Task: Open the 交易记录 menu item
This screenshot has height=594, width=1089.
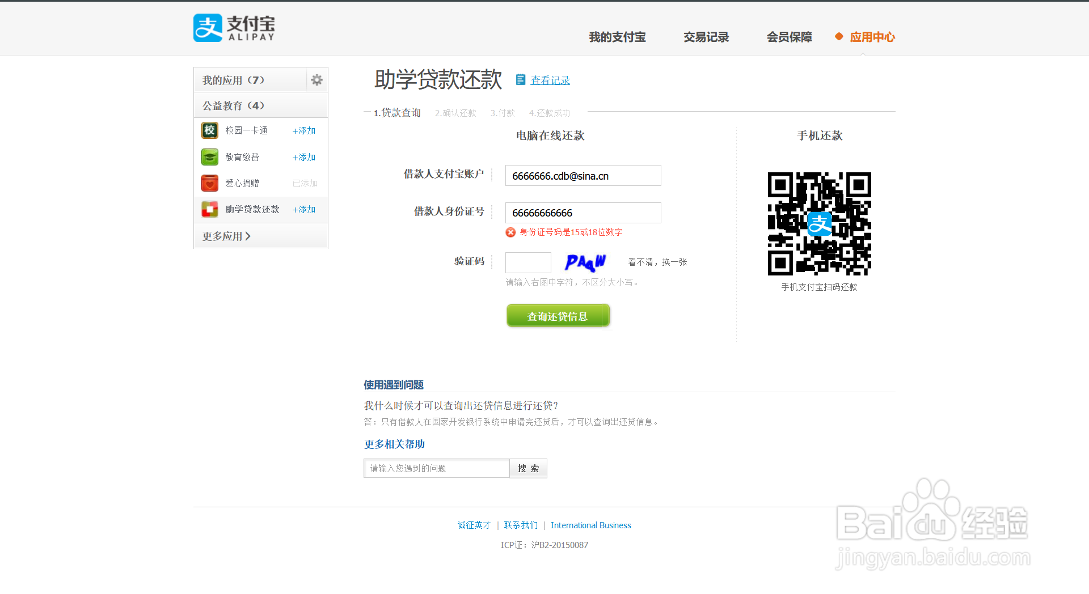Action: point(706,37)
